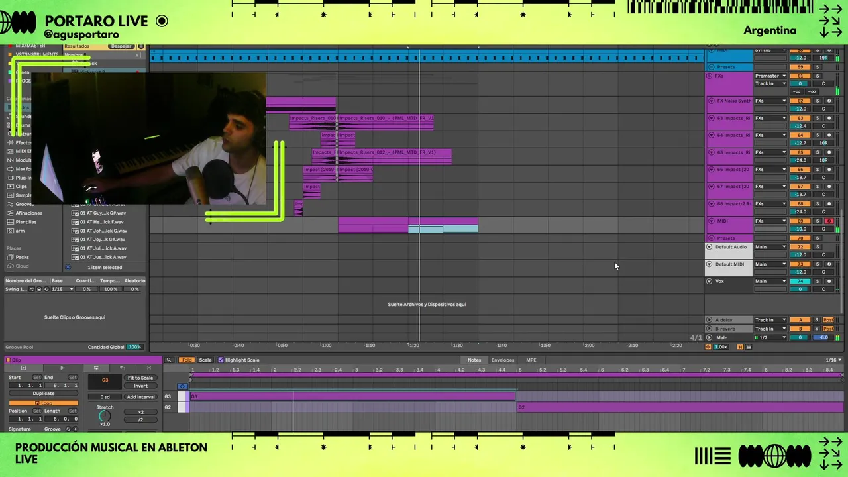Image resolution: width=848 pixels, height=477 pixels.
Task: Click Cantidad Global 100% amount field
Action: point(134,347)
